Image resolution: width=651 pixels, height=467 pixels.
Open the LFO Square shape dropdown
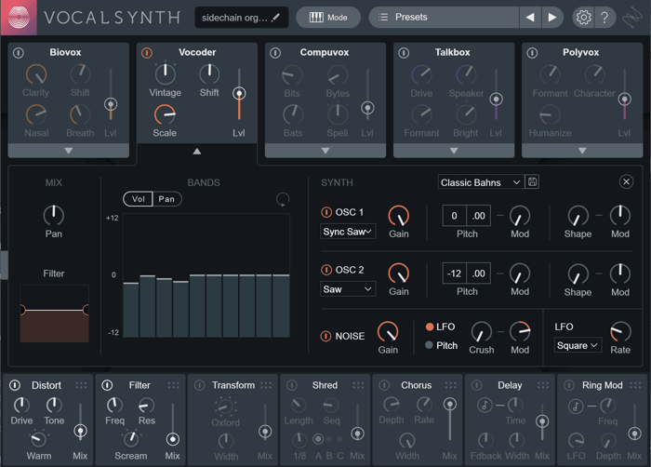coord(578,345)
